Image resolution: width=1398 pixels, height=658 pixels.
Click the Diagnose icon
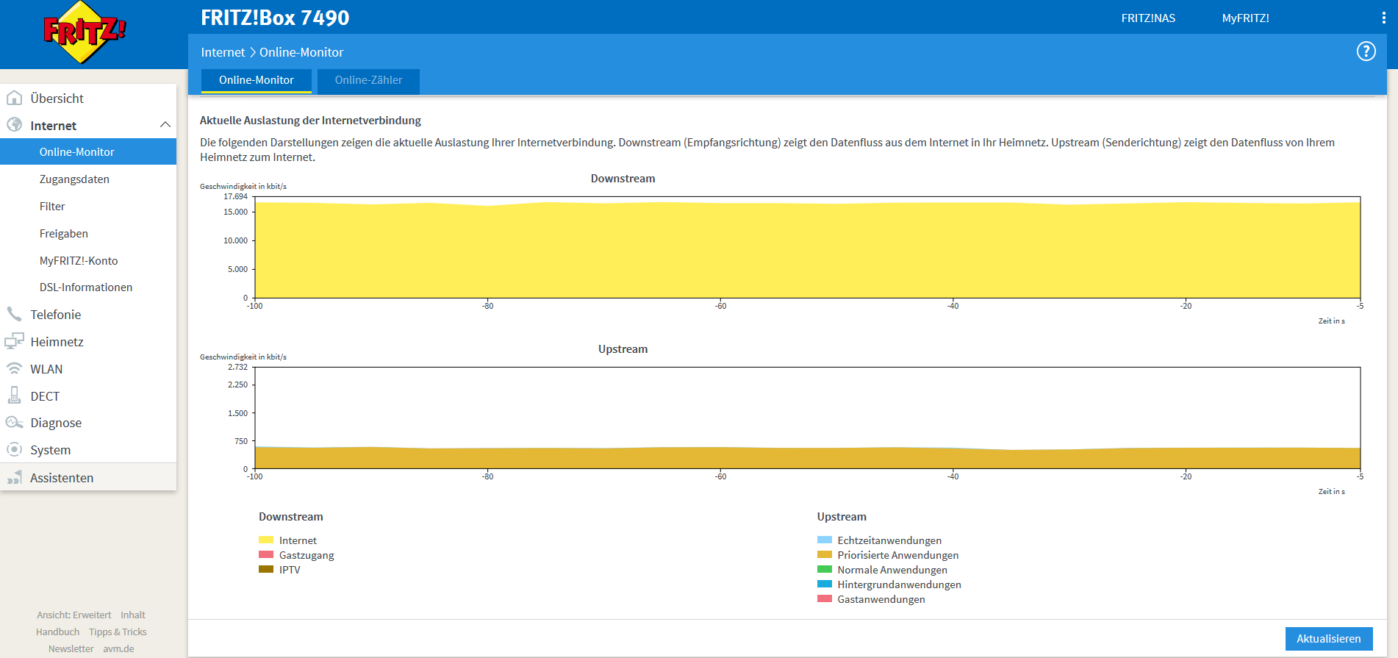pos(14,422)
